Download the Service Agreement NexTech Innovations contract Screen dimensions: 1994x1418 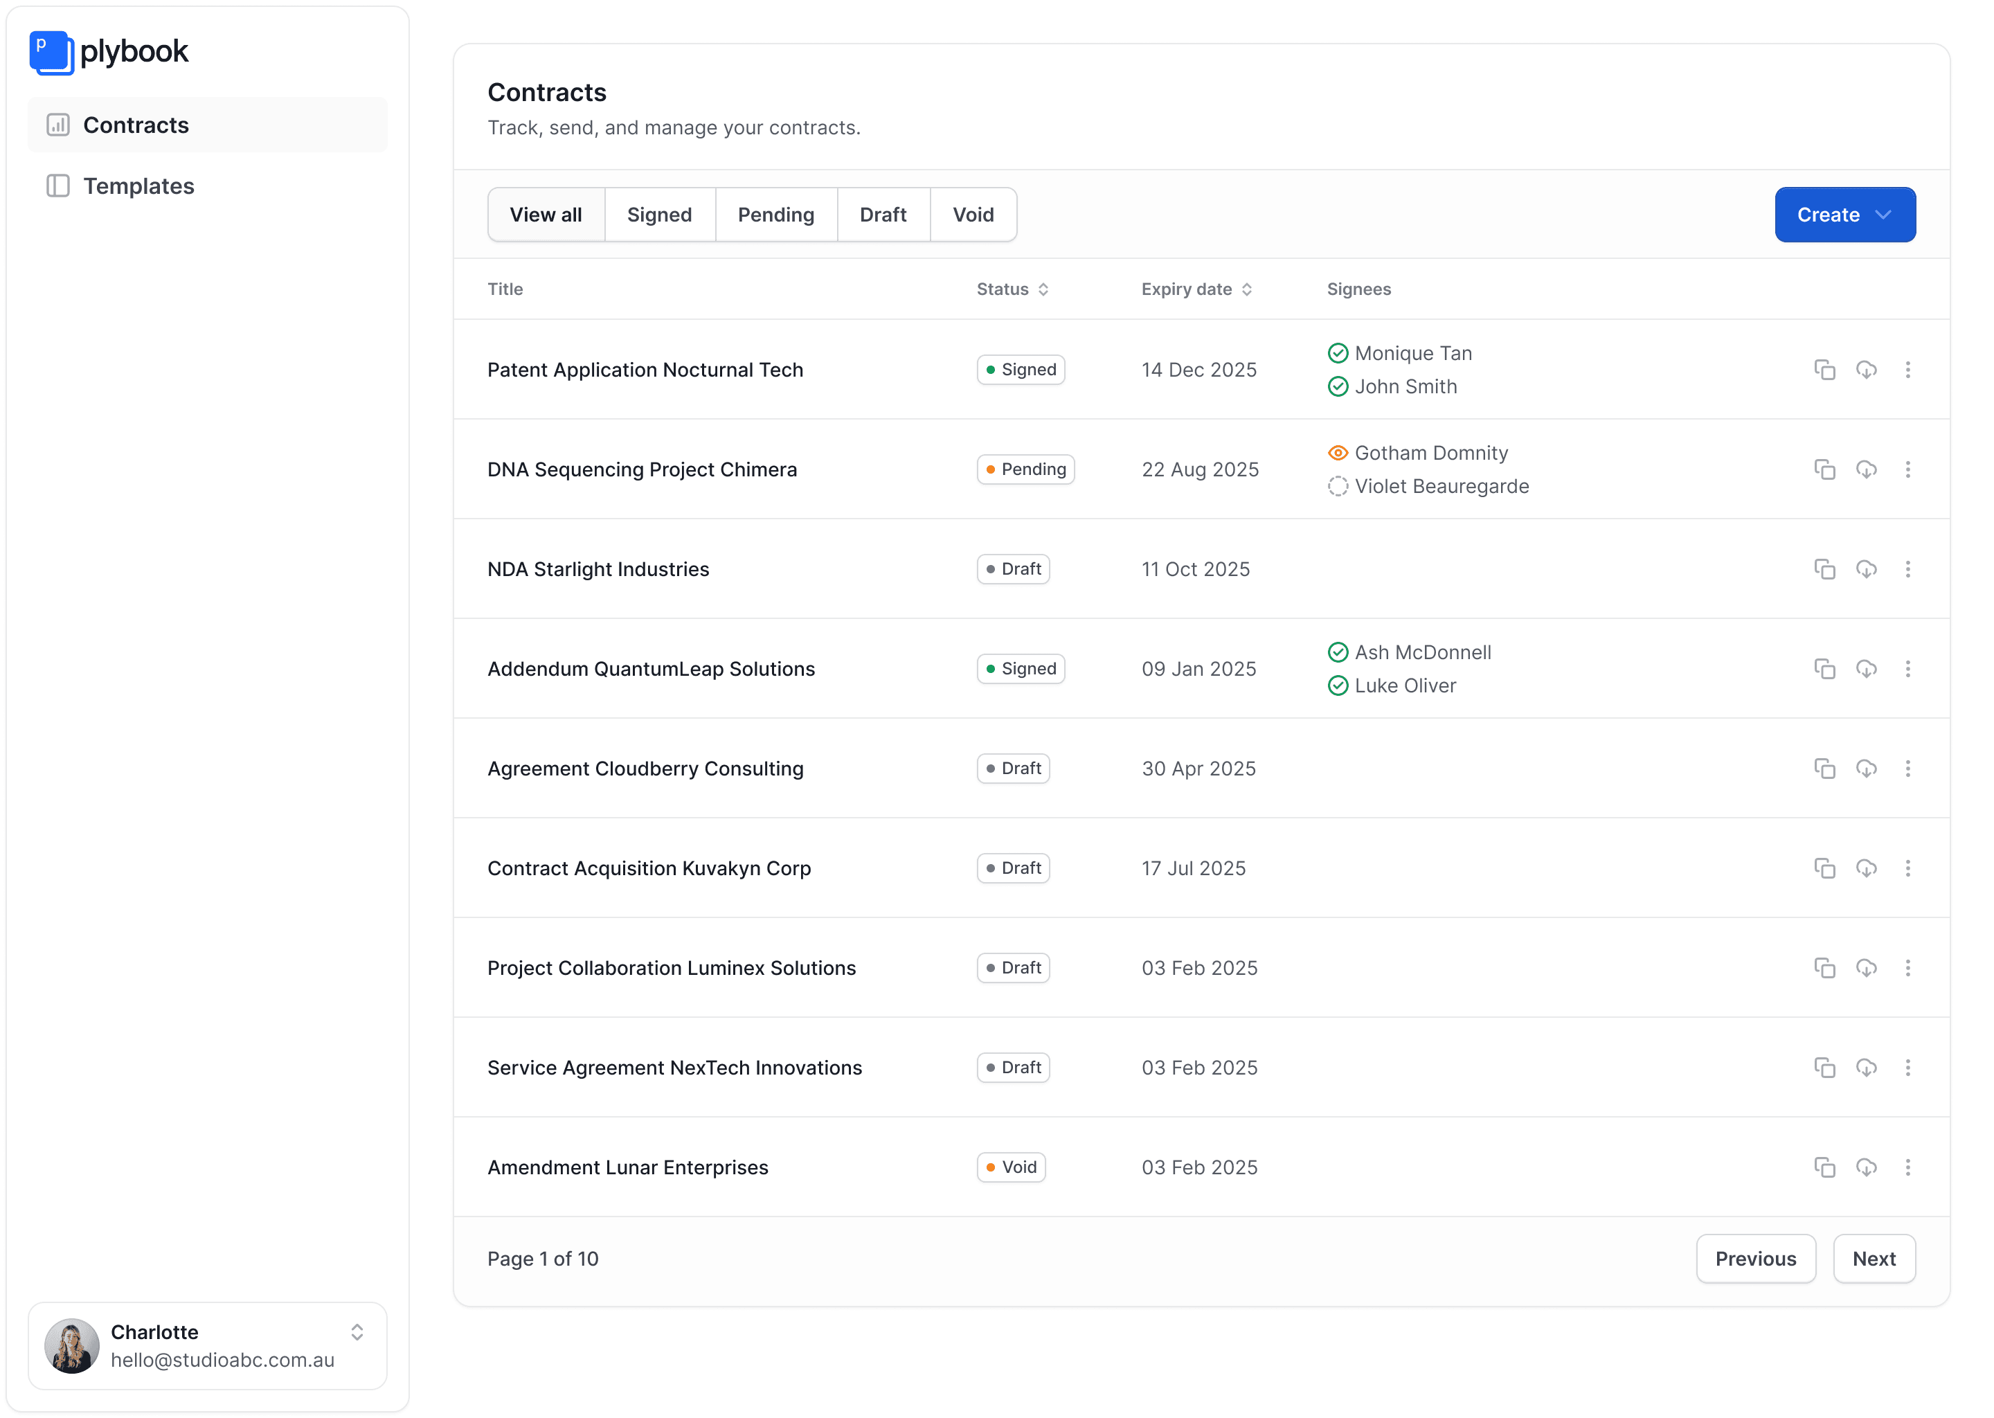tap(1866, 1068)
